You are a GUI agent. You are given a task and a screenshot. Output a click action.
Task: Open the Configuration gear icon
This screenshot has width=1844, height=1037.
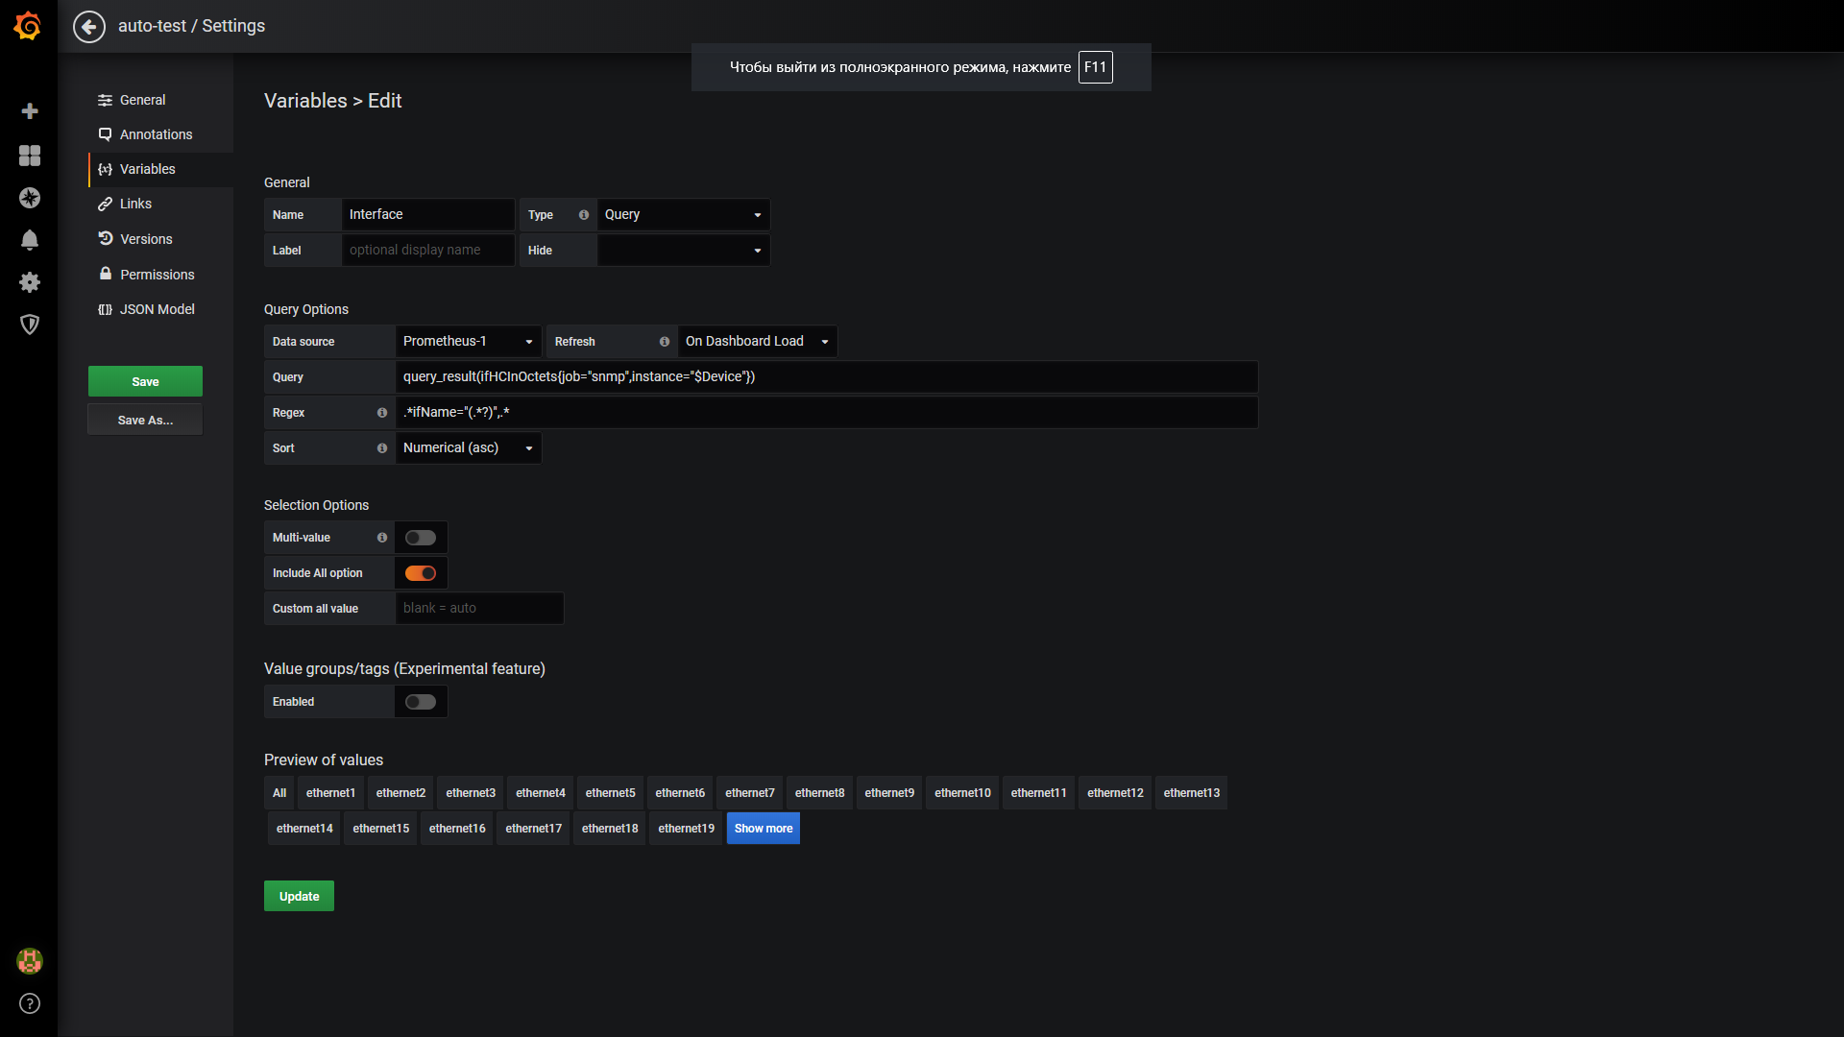pos(30,282)
